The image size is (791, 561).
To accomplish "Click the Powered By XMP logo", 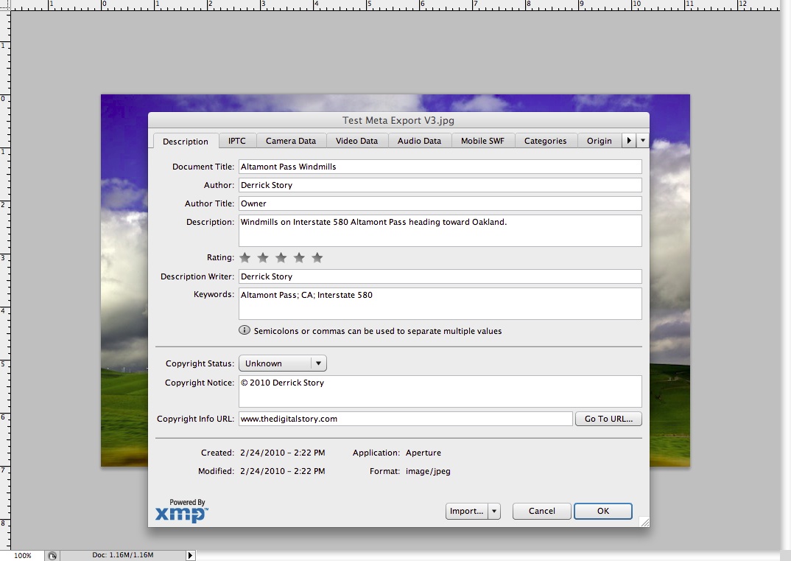I will click(x=181, y=511).
